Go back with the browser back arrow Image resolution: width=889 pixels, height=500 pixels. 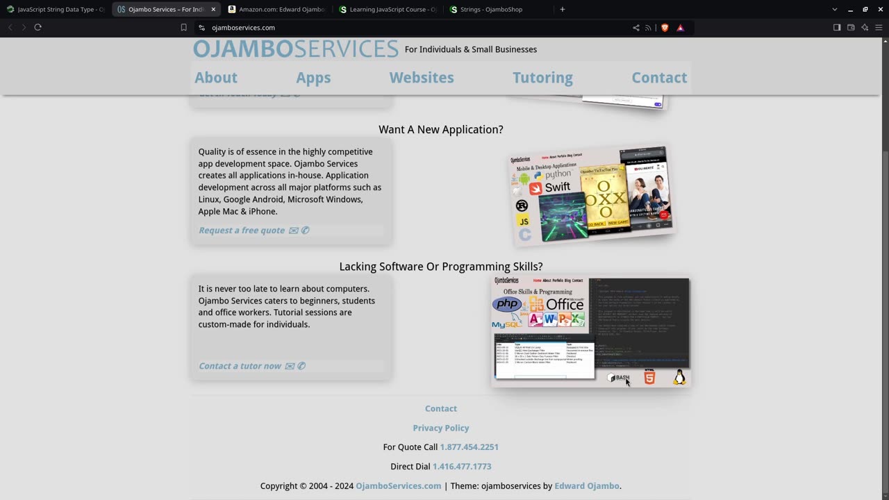tap(10, 27)
